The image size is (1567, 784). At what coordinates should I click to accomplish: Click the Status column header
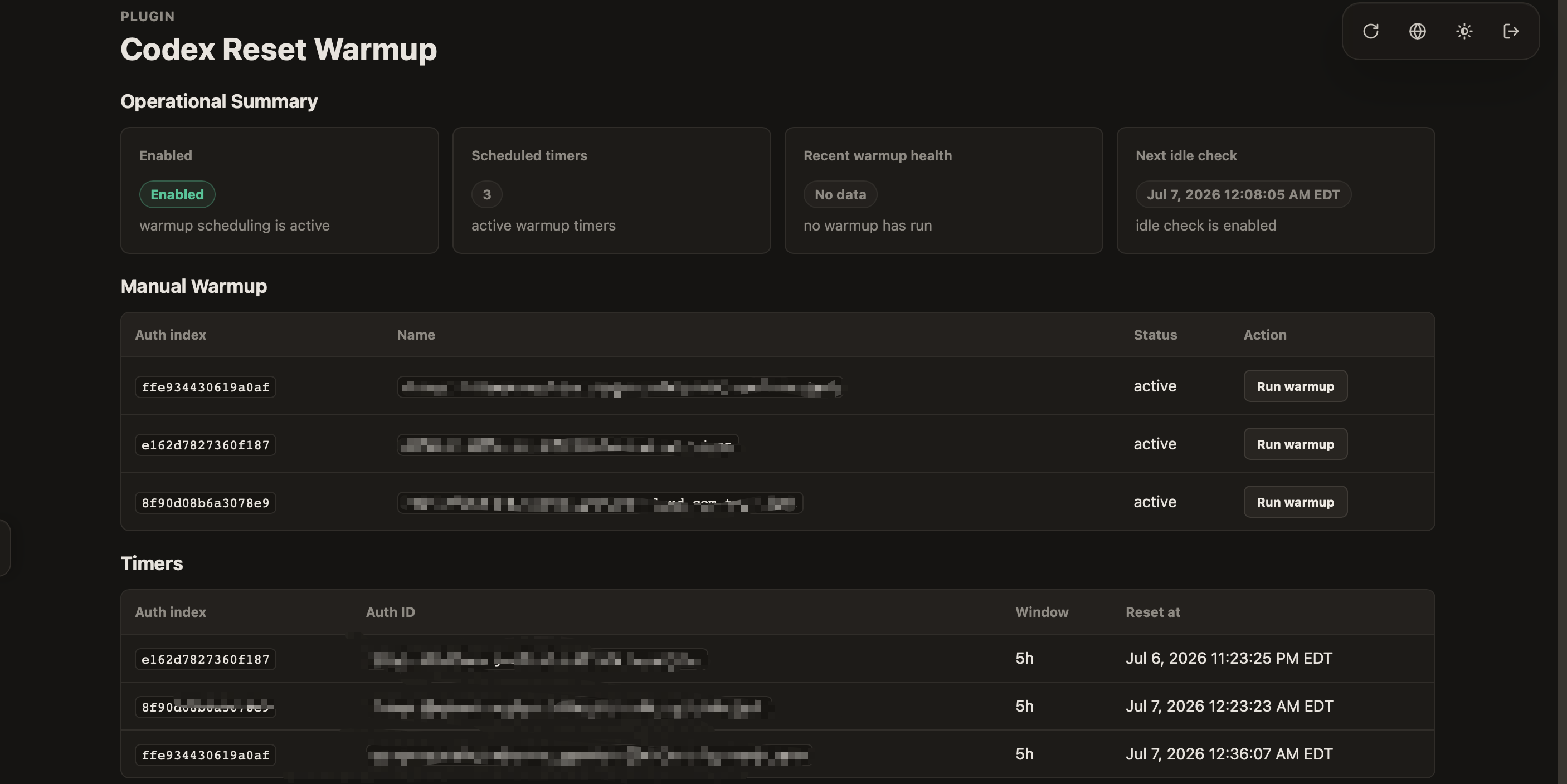tap(1155, 335)
